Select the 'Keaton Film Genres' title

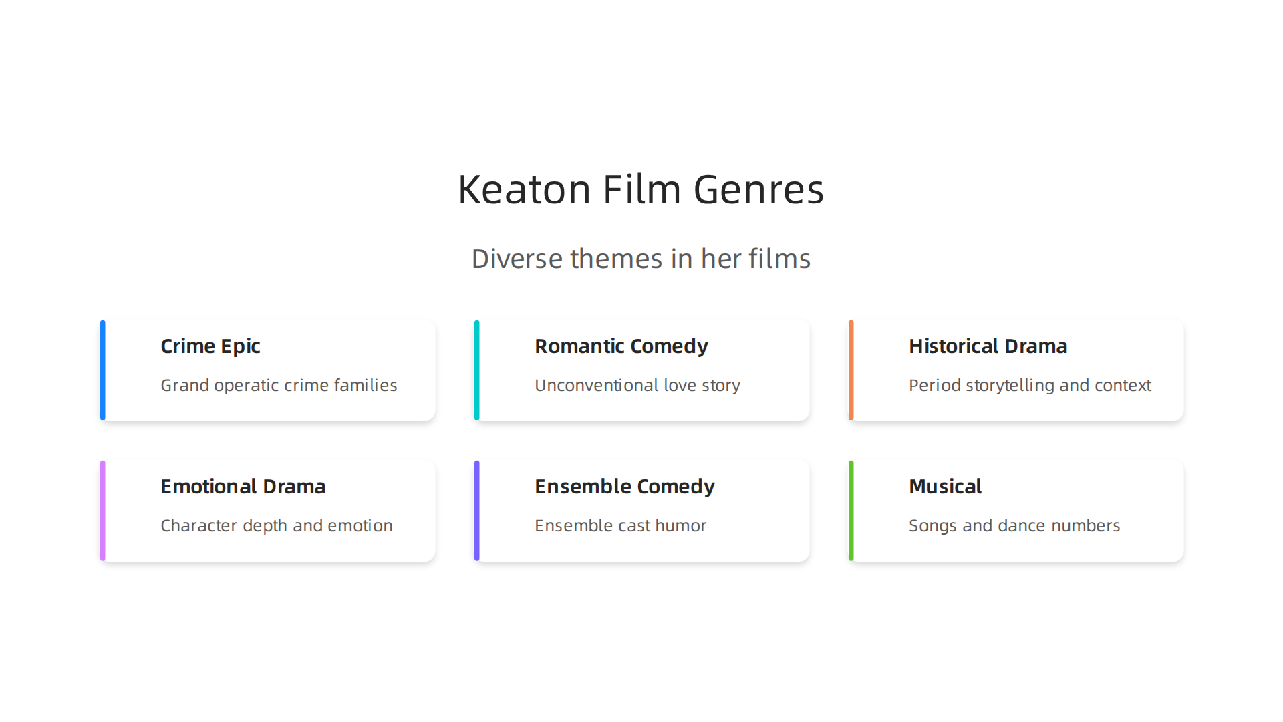point(641,189)
